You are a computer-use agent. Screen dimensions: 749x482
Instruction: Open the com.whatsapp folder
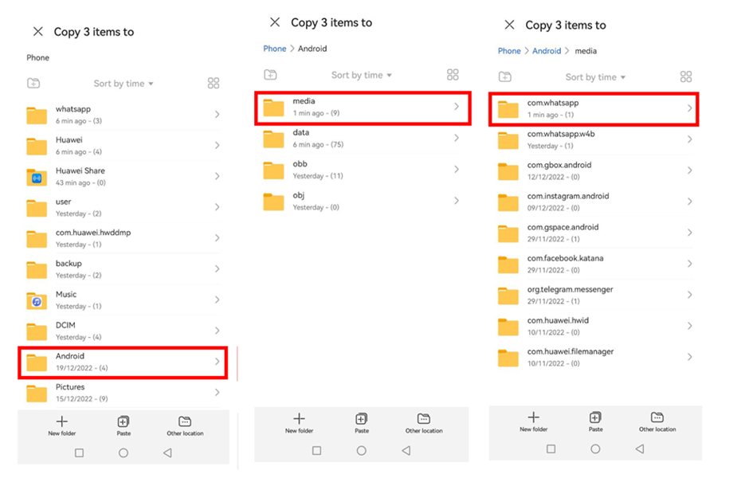coord(594,109)
